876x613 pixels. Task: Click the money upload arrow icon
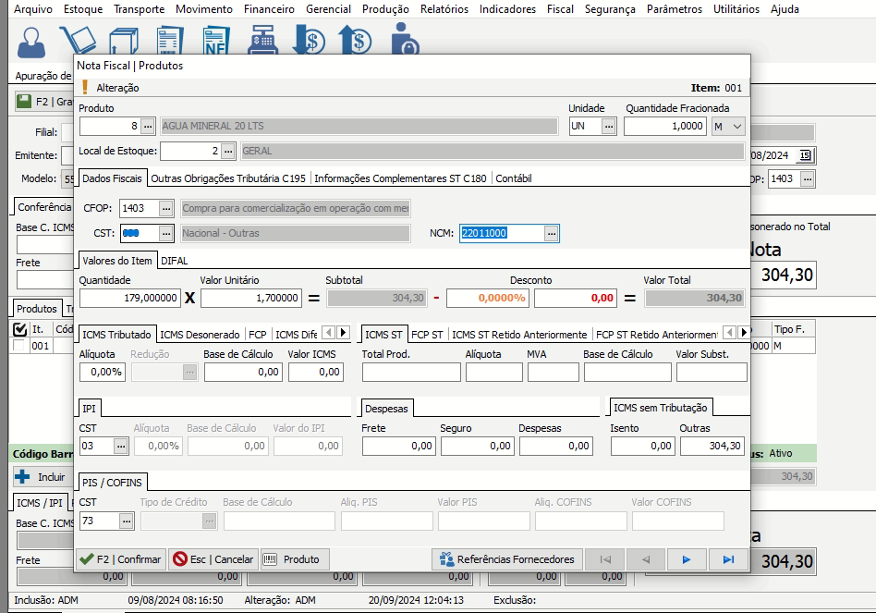pos(355,41)
